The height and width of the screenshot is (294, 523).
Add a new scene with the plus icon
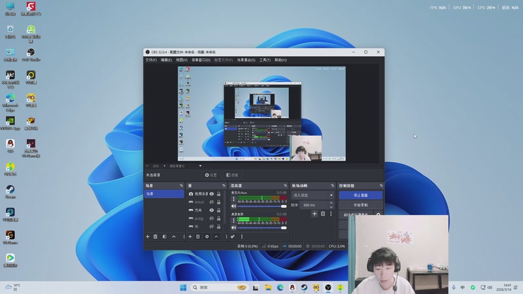pyautogui.click(x=148, y=237)
